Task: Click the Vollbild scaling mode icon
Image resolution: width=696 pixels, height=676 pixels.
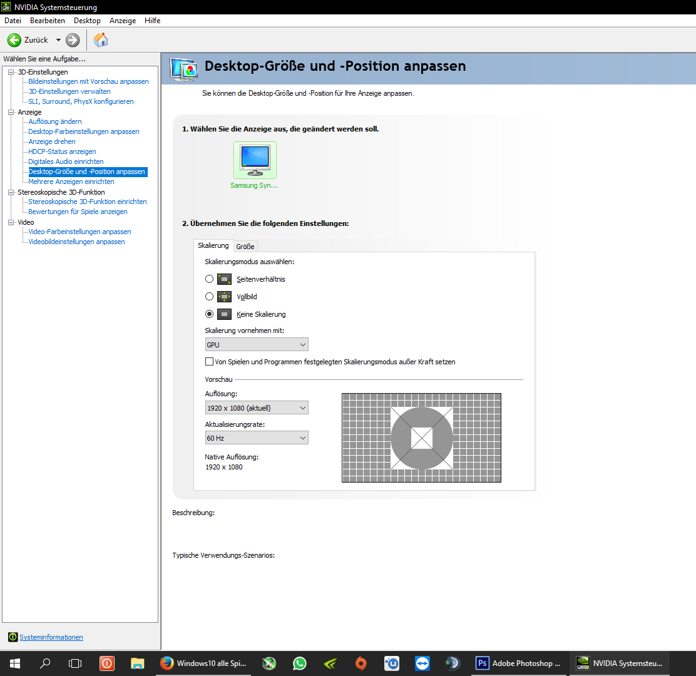Action: [x=224, y=297]
